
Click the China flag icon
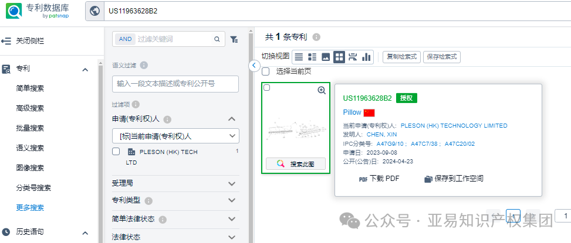pos(369,112)
